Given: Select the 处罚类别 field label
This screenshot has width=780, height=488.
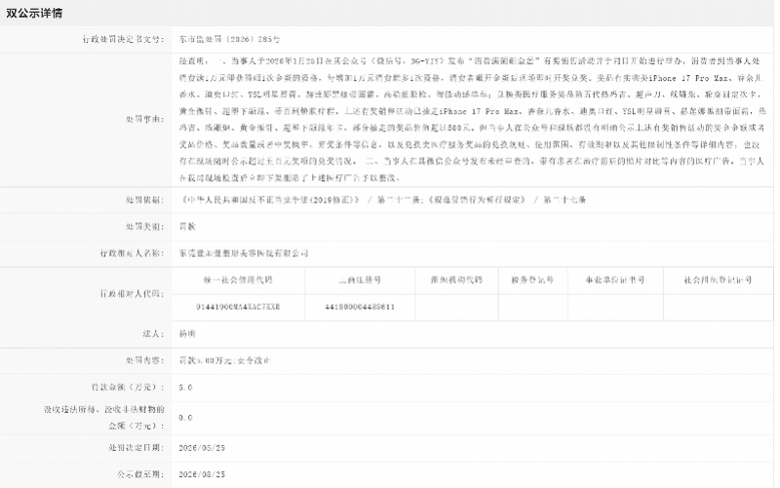Looking at the screenshot, I should pos(144,227).
